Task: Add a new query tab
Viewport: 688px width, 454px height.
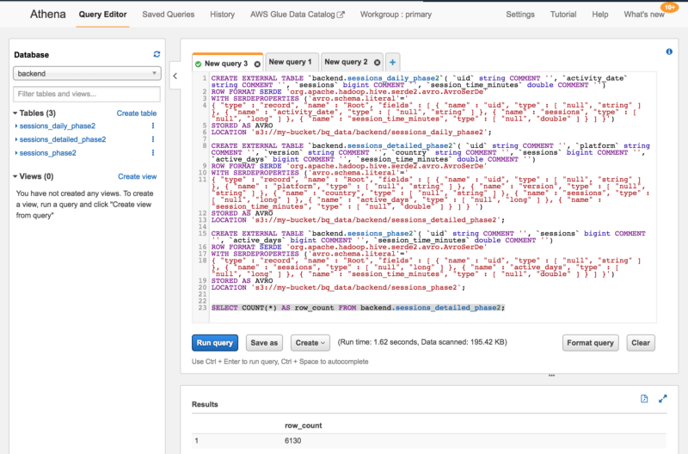Action: 392,63
